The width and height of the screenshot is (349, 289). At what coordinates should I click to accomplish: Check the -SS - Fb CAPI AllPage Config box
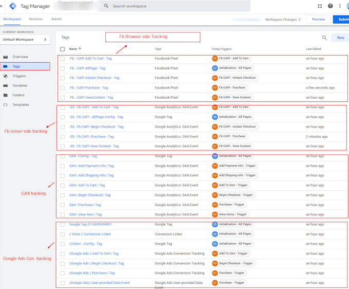(x=62, y=117)
